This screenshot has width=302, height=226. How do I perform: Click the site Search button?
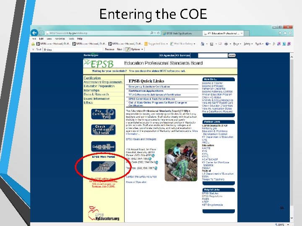[232, 55]
